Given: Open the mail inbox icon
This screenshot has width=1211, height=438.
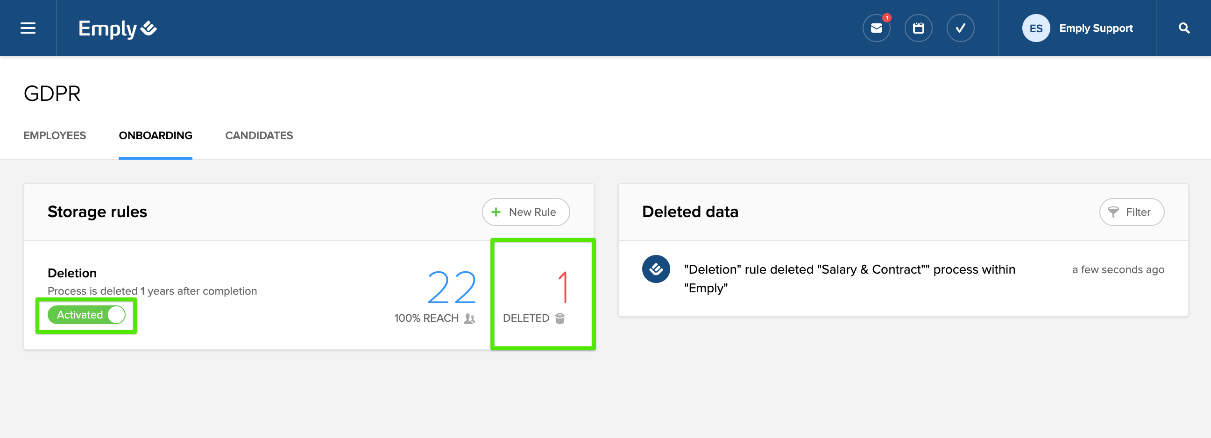Looking at the screenshot, I should point(876,28).
